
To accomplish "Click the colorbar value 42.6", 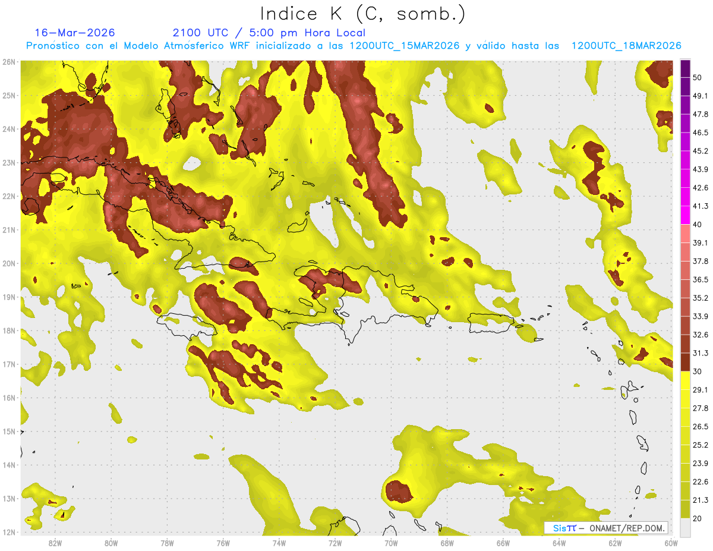I will click(x=701, y=188).
